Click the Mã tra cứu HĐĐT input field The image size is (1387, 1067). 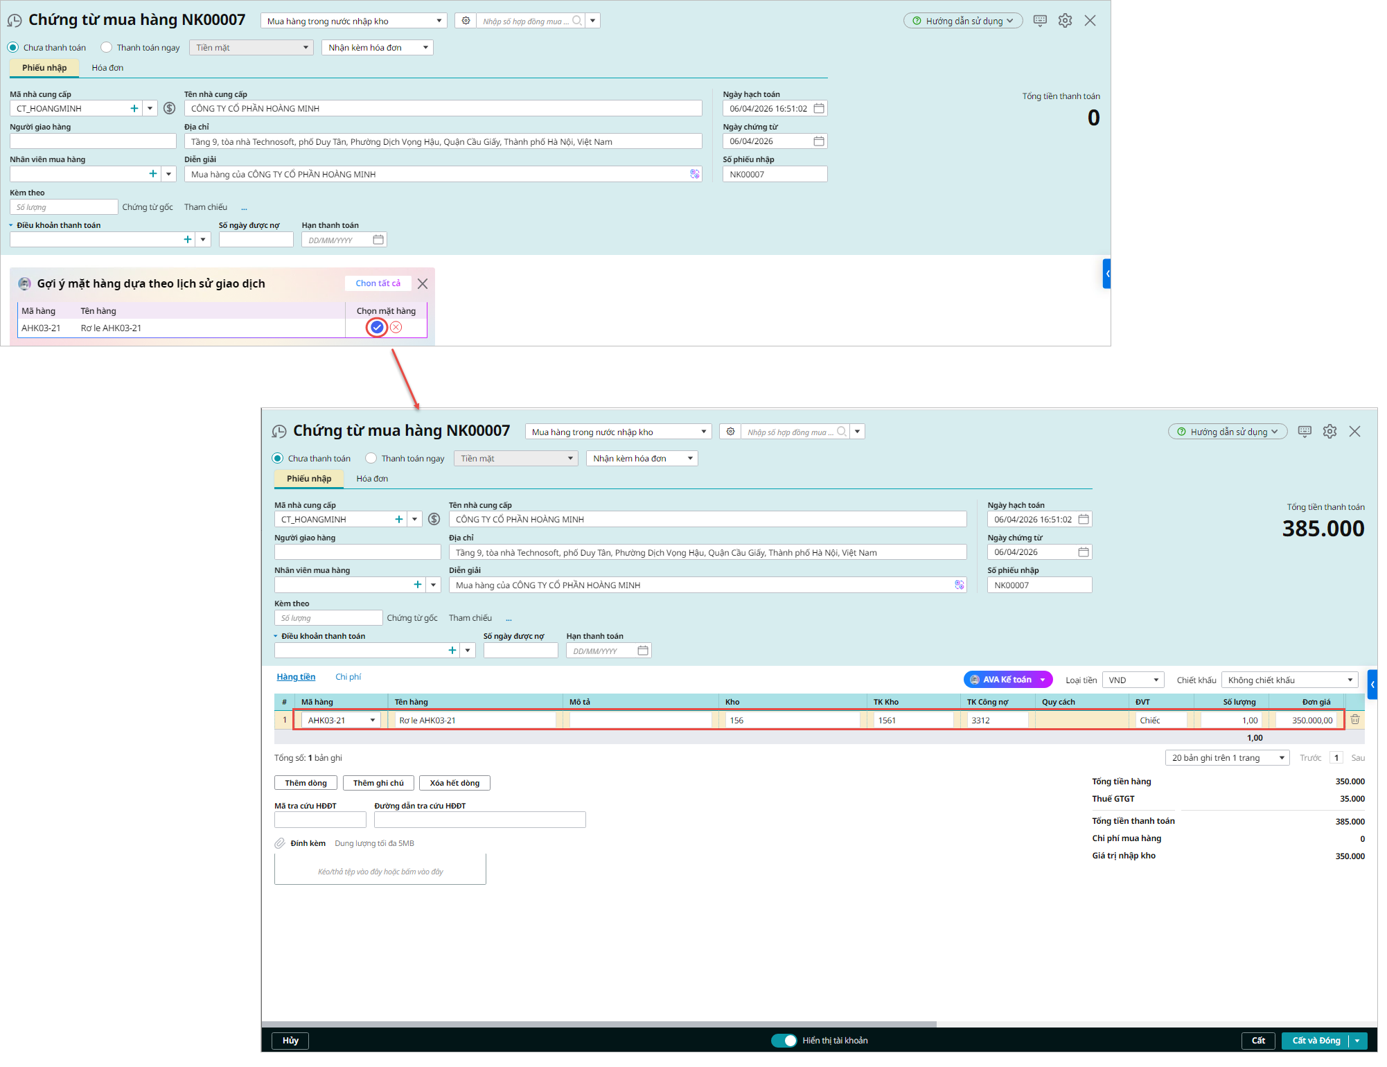(320, 820)
